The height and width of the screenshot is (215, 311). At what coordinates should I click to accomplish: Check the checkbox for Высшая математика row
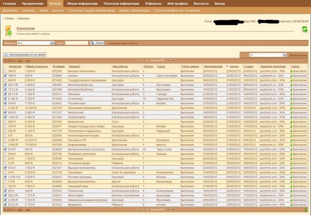pos(5,71)
